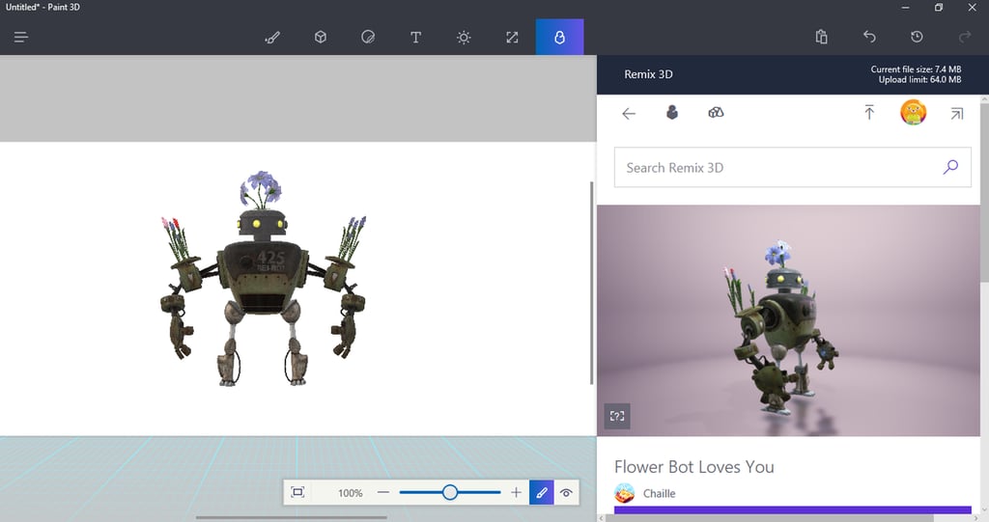The width and height of the screenshot is (989, 522).
Task: Fit canvas to screen
Action: click(x=297, y=492)
